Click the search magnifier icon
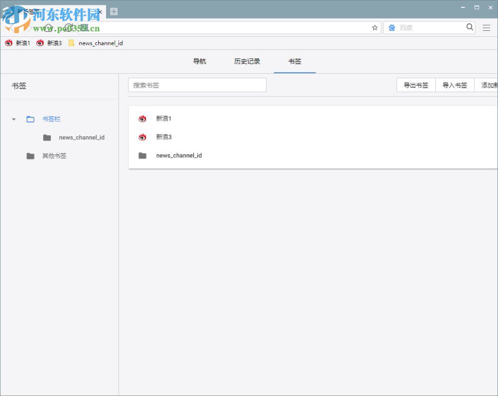The image size is (498, 396). click(x=469, y=27)
